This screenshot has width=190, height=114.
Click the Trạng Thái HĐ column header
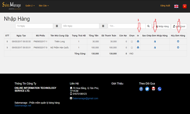tap(79, 36)
